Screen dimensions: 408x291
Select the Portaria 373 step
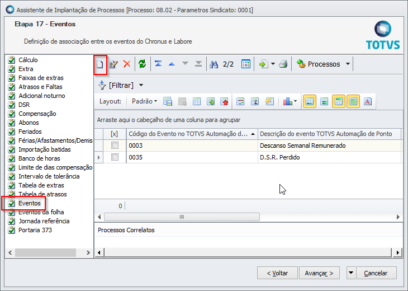coord(35,230)
